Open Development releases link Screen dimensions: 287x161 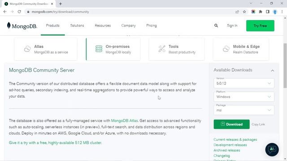click(x=230, y=145)
